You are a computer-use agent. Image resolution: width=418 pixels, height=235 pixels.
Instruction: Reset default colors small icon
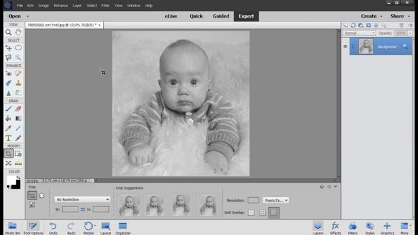tap(8, 187)
